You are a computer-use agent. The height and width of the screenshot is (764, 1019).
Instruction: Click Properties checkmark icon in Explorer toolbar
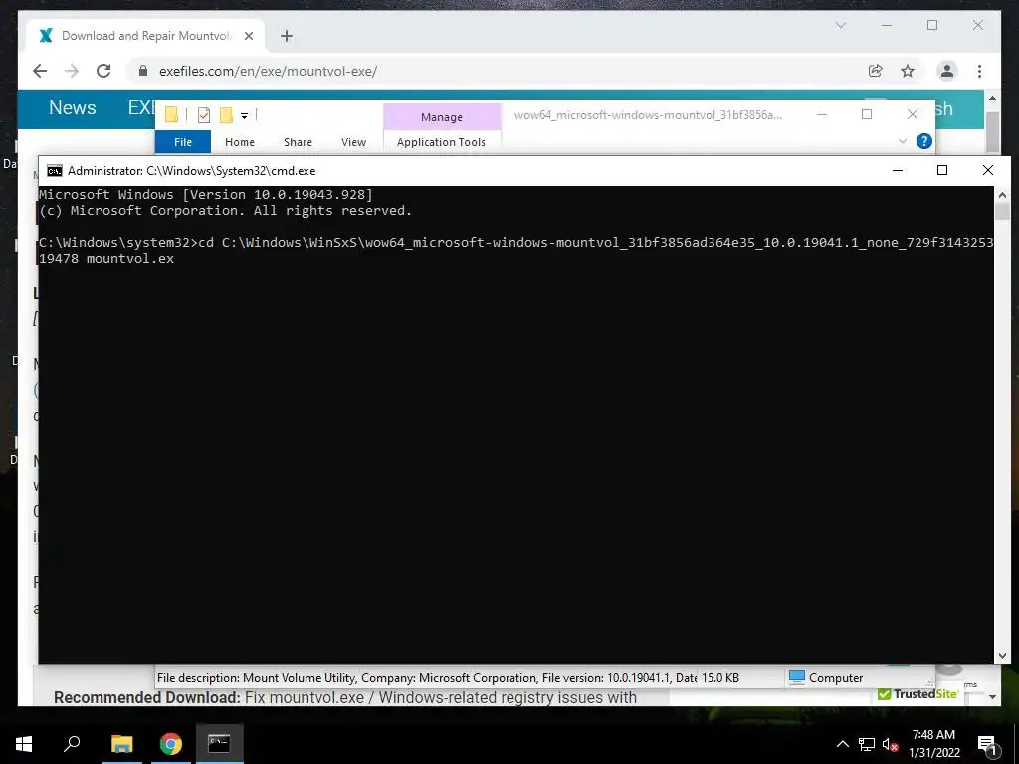203,115
